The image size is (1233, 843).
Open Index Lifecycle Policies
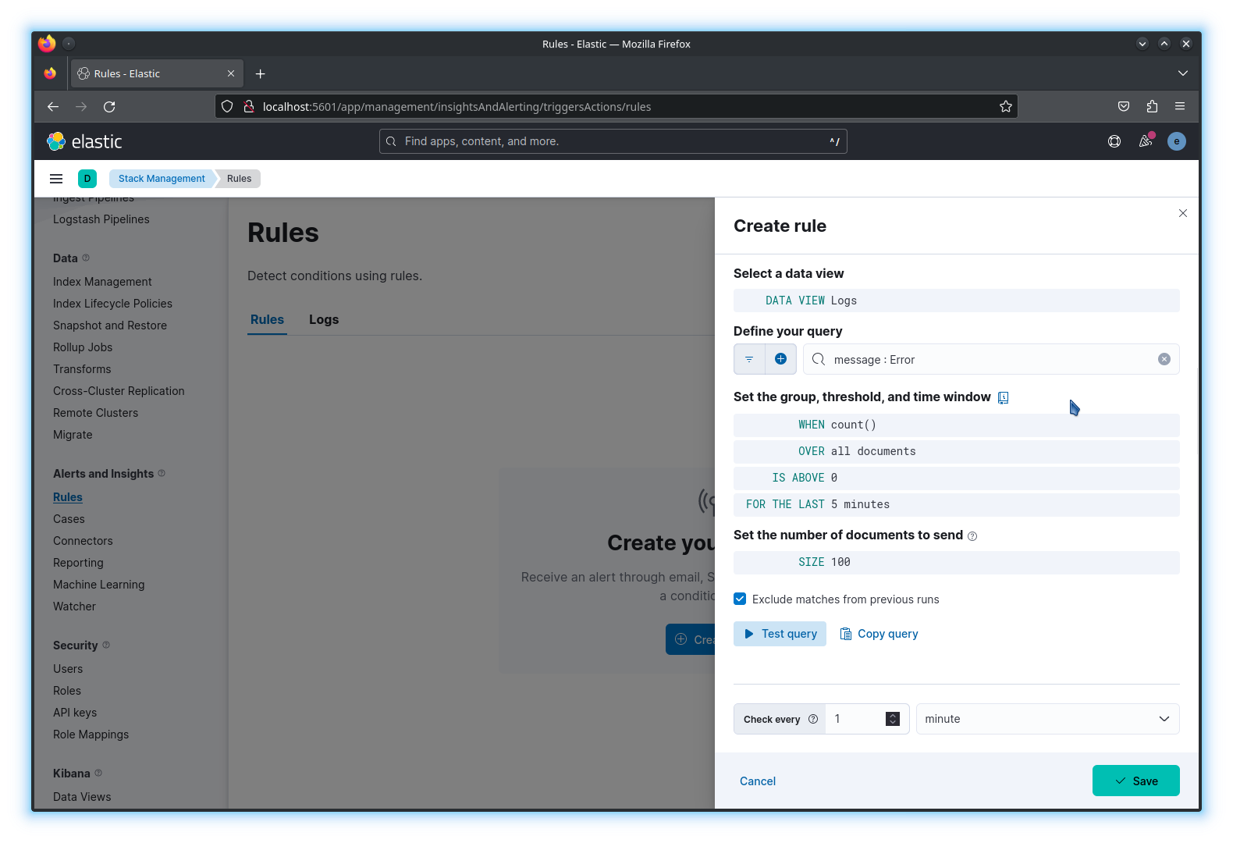click(112, 304)
